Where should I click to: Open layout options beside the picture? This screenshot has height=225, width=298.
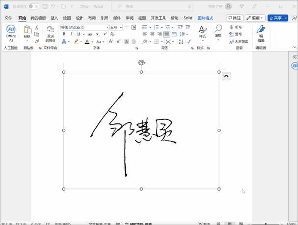pos(226,76)
